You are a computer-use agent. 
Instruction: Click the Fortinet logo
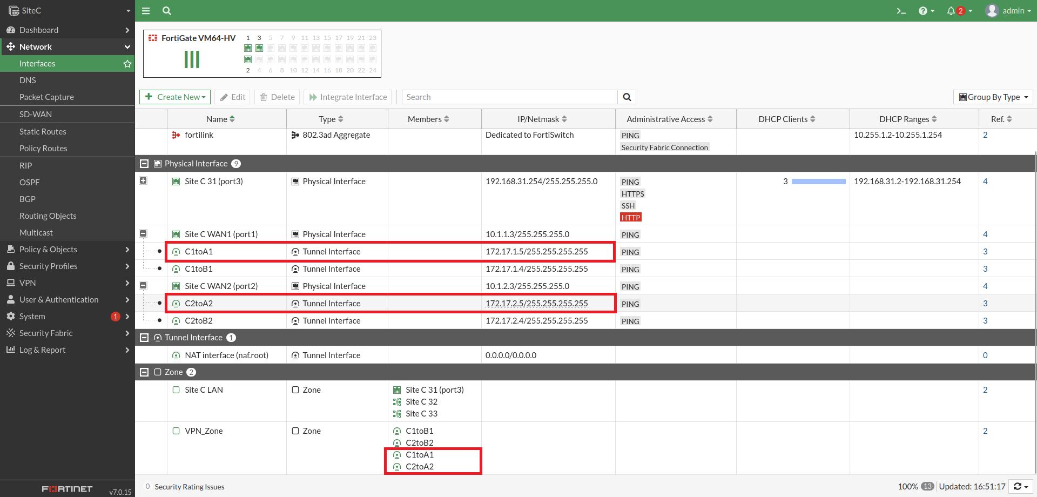pos(68,489)
